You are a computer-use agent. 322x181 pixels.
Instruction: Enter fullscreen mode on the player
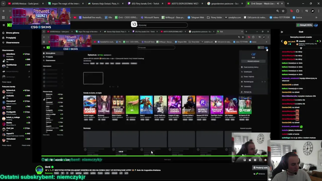pyautogui.click(x=260, y=160)
